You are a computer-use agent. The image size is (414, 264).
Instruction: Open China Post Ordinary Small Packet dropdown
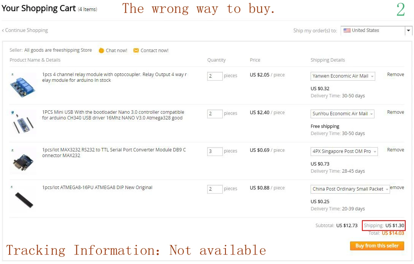click(350, 189)
